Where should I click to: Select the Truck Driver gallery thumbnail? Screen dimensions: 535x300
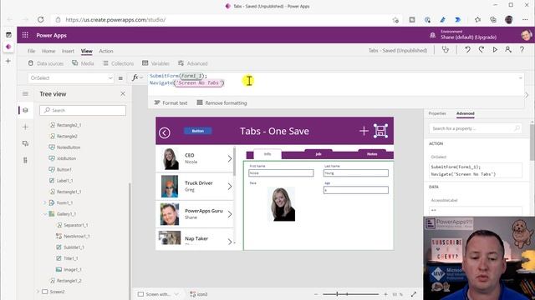[x=170, y=187]
